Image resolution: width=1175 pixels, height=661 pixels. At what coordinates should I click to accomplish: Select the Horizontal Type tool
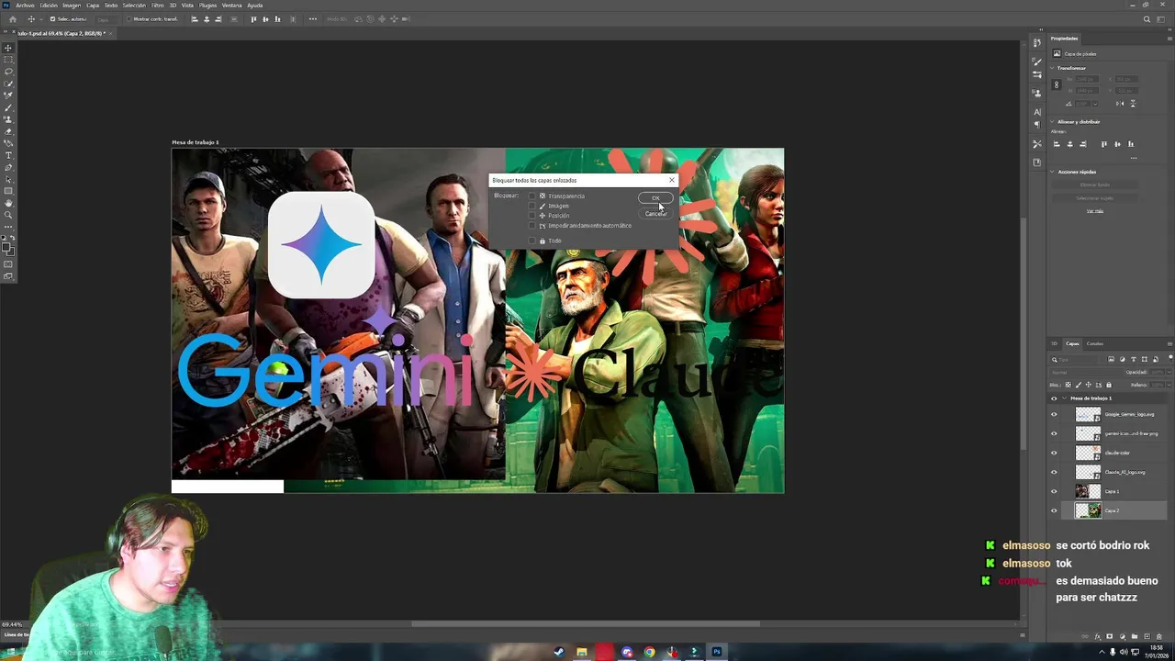(x=8, y=155)
